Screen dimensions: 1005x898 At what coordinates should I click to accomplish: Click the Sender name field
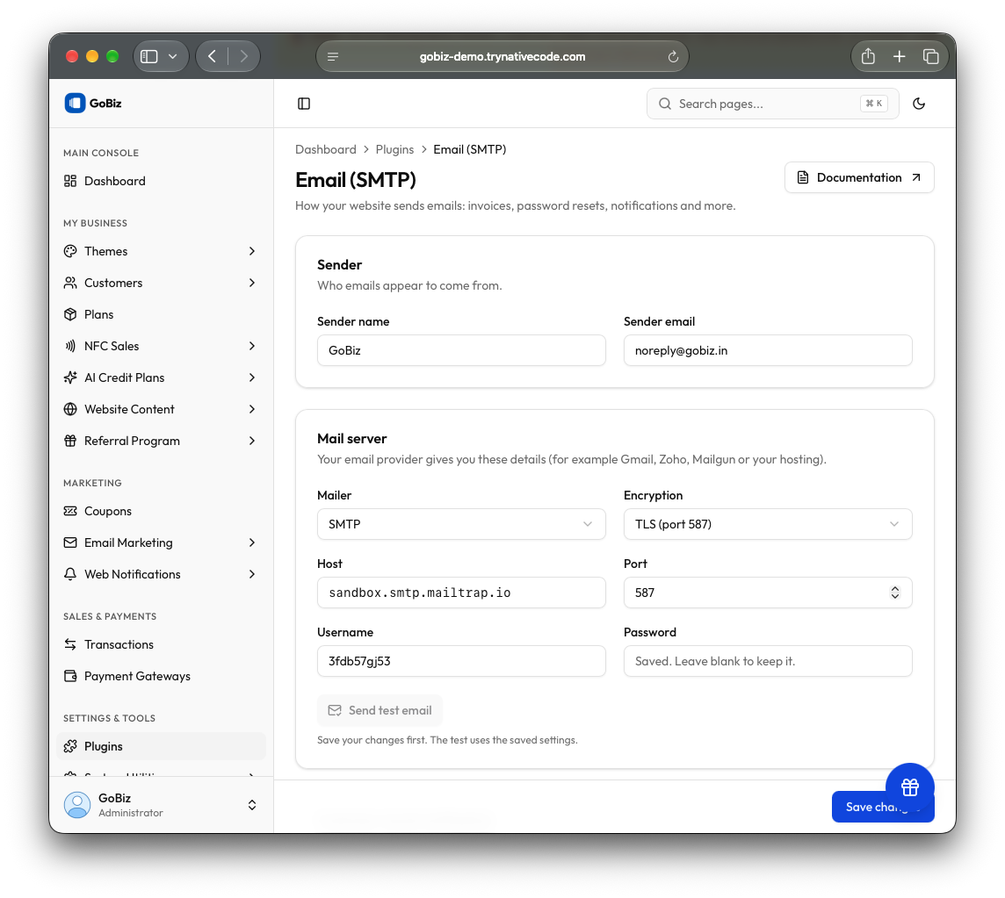[461, 350]
